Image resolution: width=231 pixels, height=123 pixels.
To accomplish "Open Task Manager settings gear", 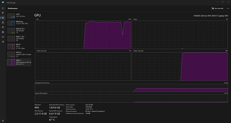I will [3, 121].
